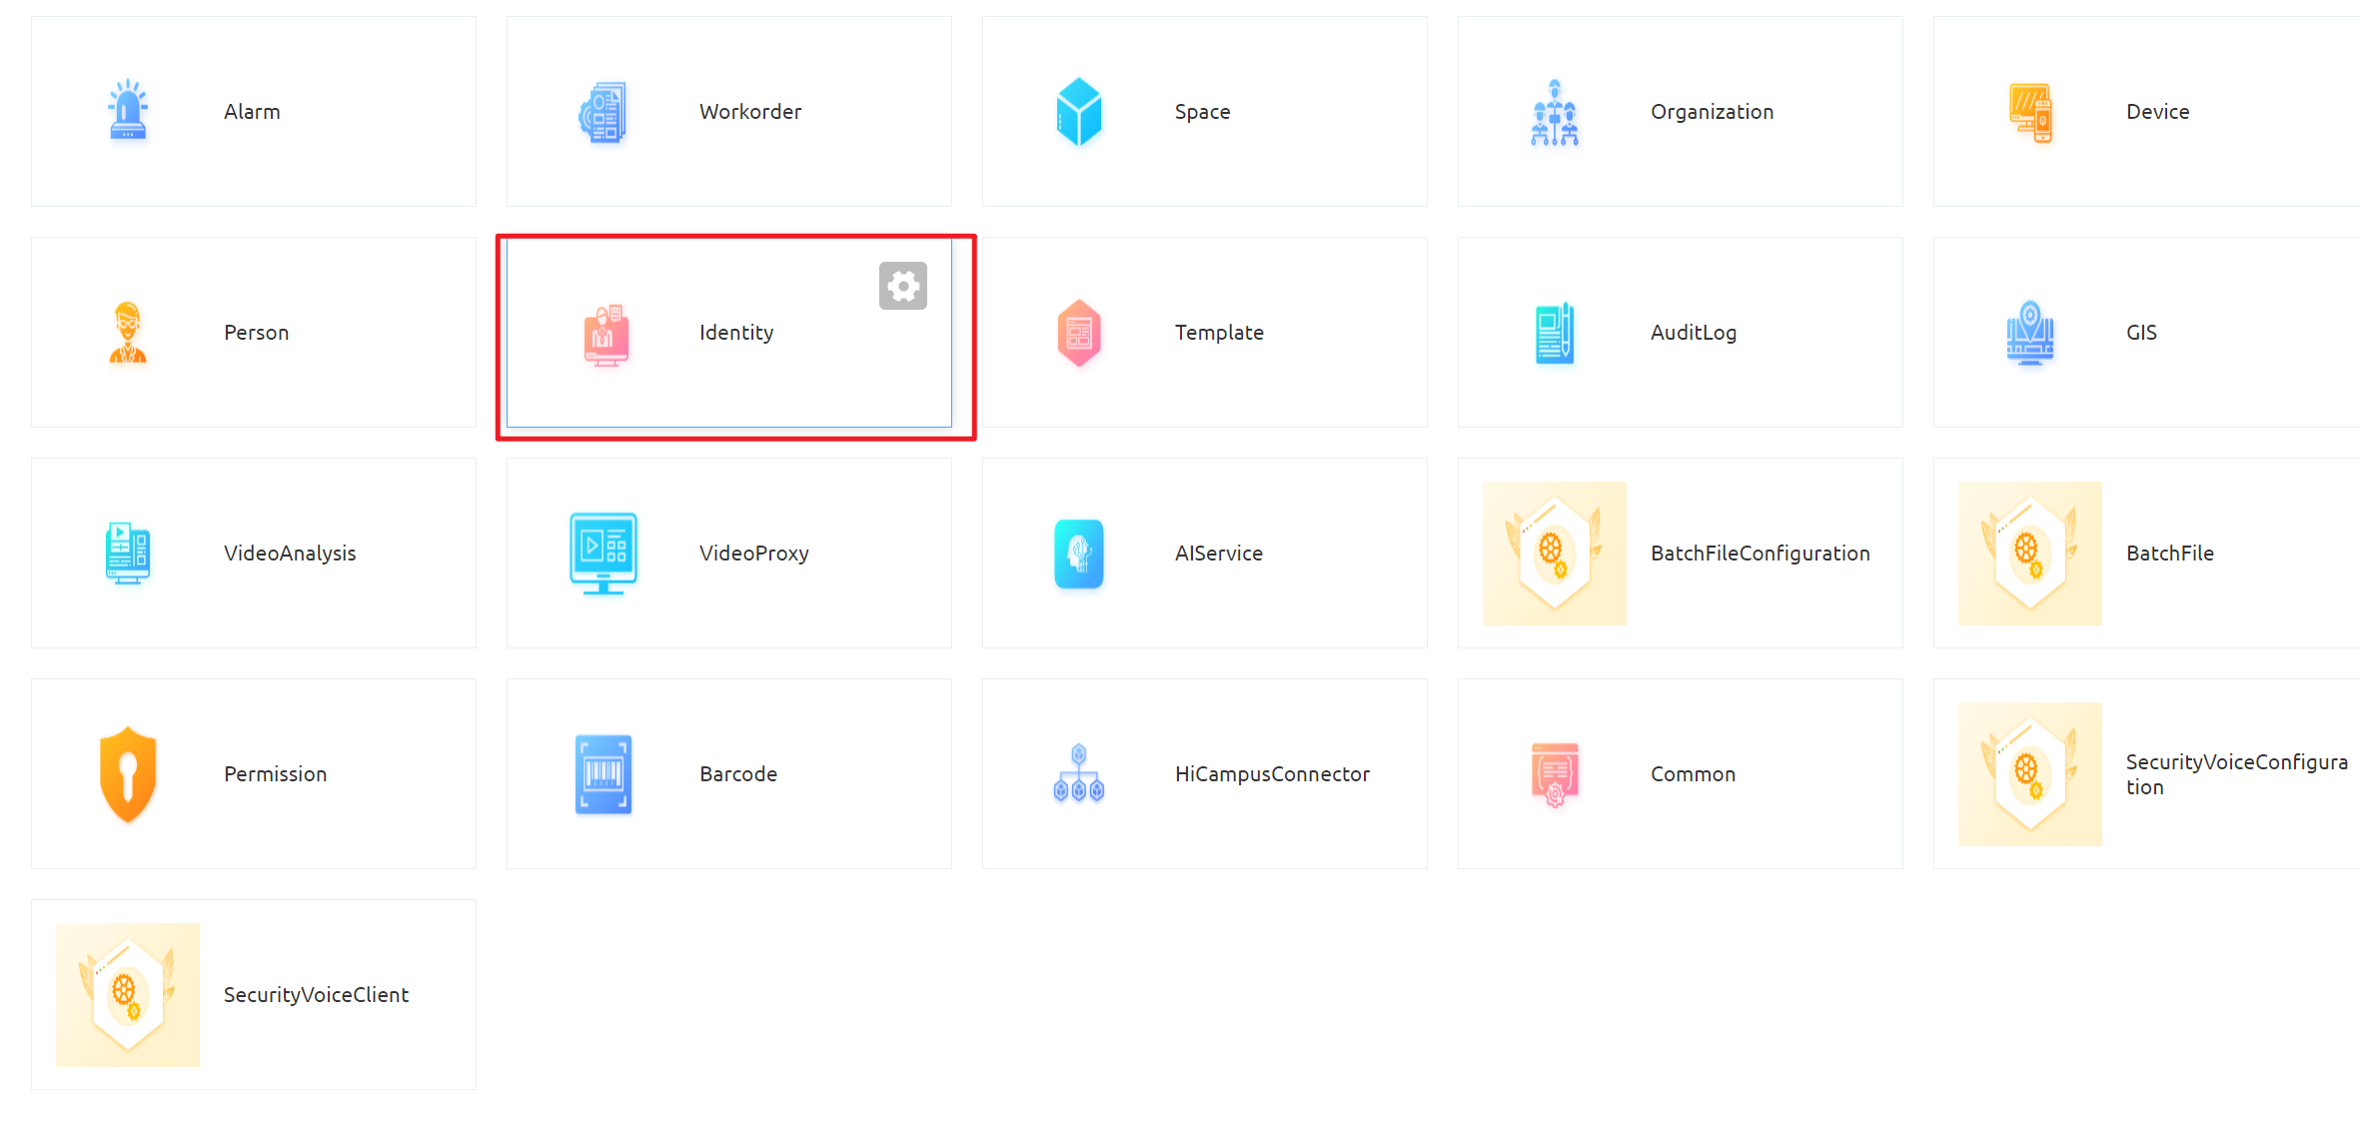Viewport: 2361px width, 1132px height.
Task: Click the AIService head icon
Action: [x=1079, y=554]
